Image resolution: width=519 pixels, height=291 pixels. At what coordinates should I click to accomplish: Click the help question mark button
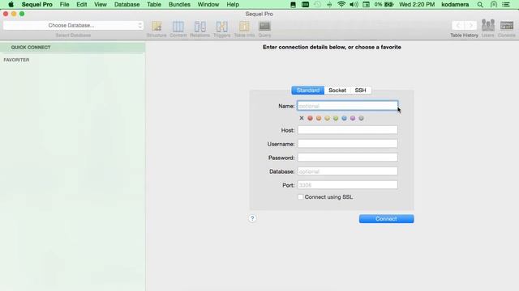click(x=252, y=218)
